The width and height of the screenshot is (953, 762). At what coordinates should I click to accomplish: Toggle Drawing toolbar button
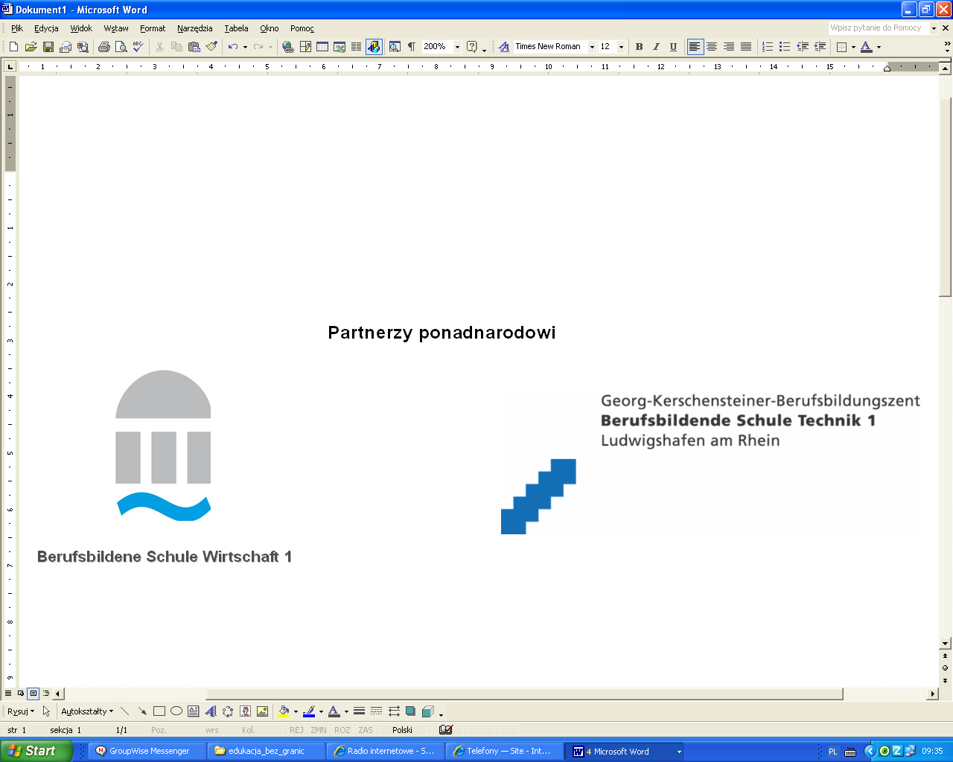374,47
